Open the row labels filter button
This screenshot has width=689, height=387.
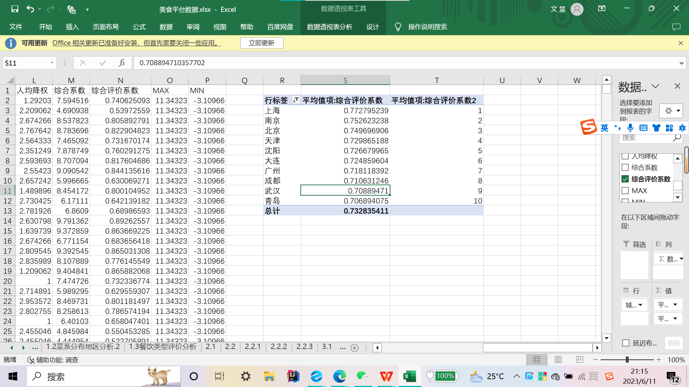click(x=296, y=100)
